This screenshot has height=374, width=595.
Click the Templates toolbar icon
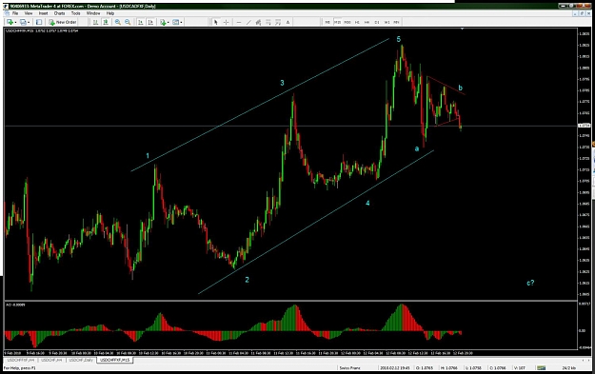[176, 23]
